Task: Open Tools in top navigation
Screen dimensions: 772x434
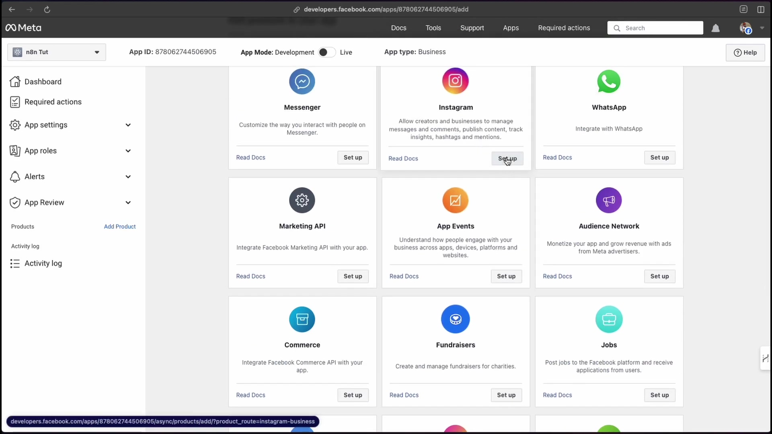Action: click(433, 28)
